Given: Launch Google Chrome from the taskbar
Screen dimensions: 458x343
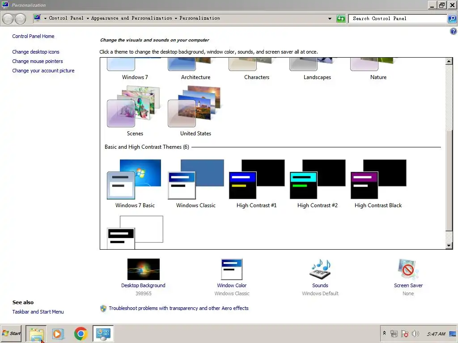Looking at the screenshot, I should 81,333.
